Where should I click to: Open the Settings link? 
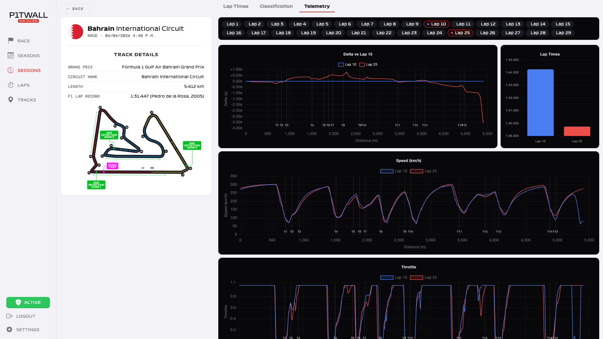[28, 330]
